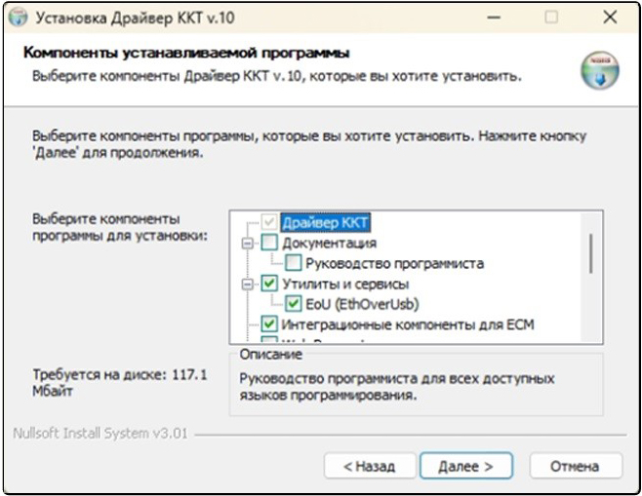
Task: Toggle the Драйвер ККТ checkbox
Action: pyautogui.click(x=269, y=222)
